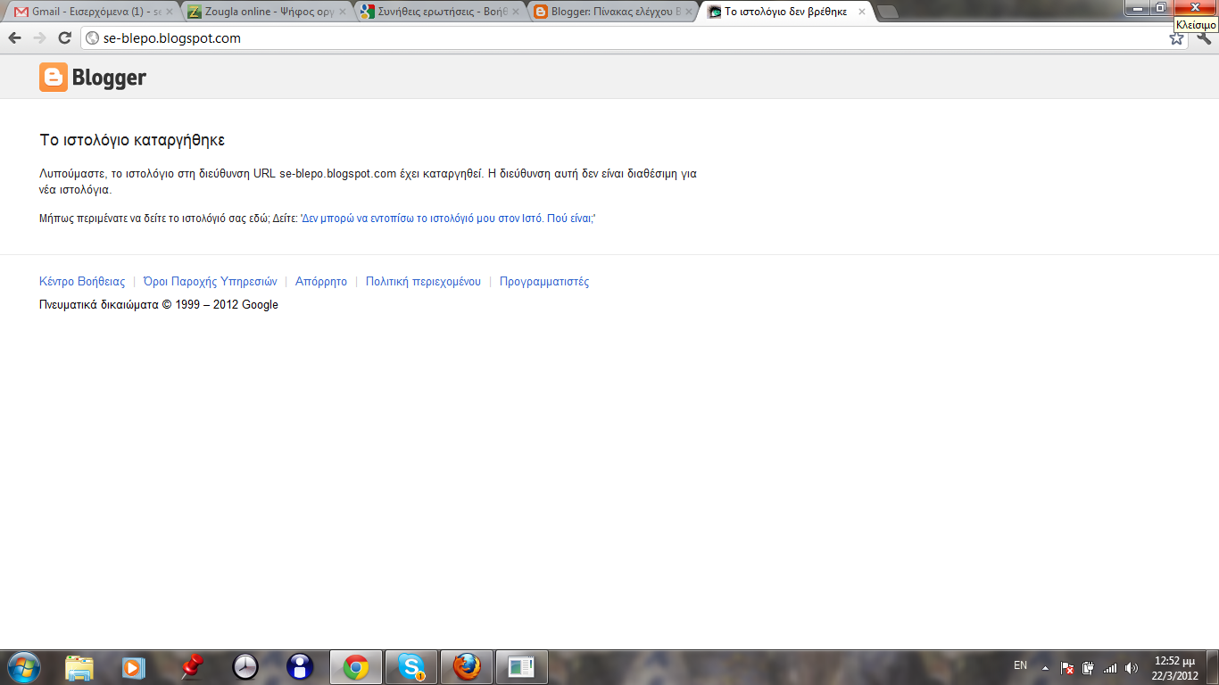Click the globe icon in the address bar
The image size is (1219, 685).
point(92,38)
